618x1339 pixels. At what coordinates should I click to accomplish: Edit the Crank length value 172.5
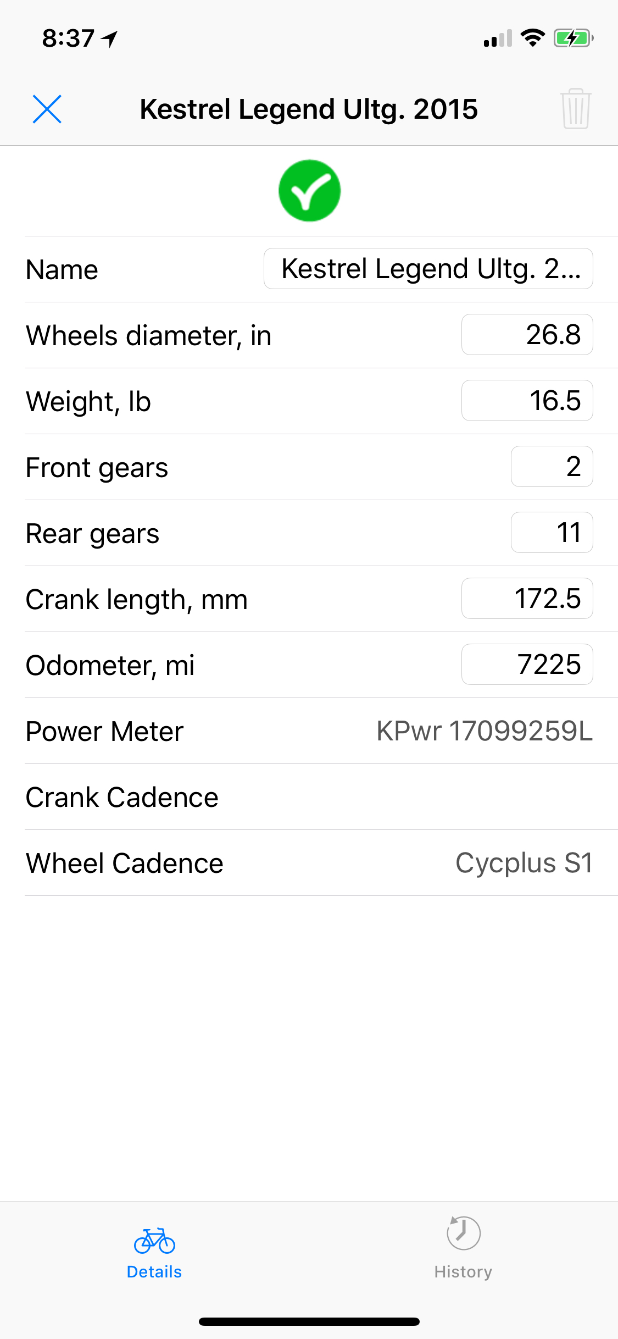[x=527, y=599]
